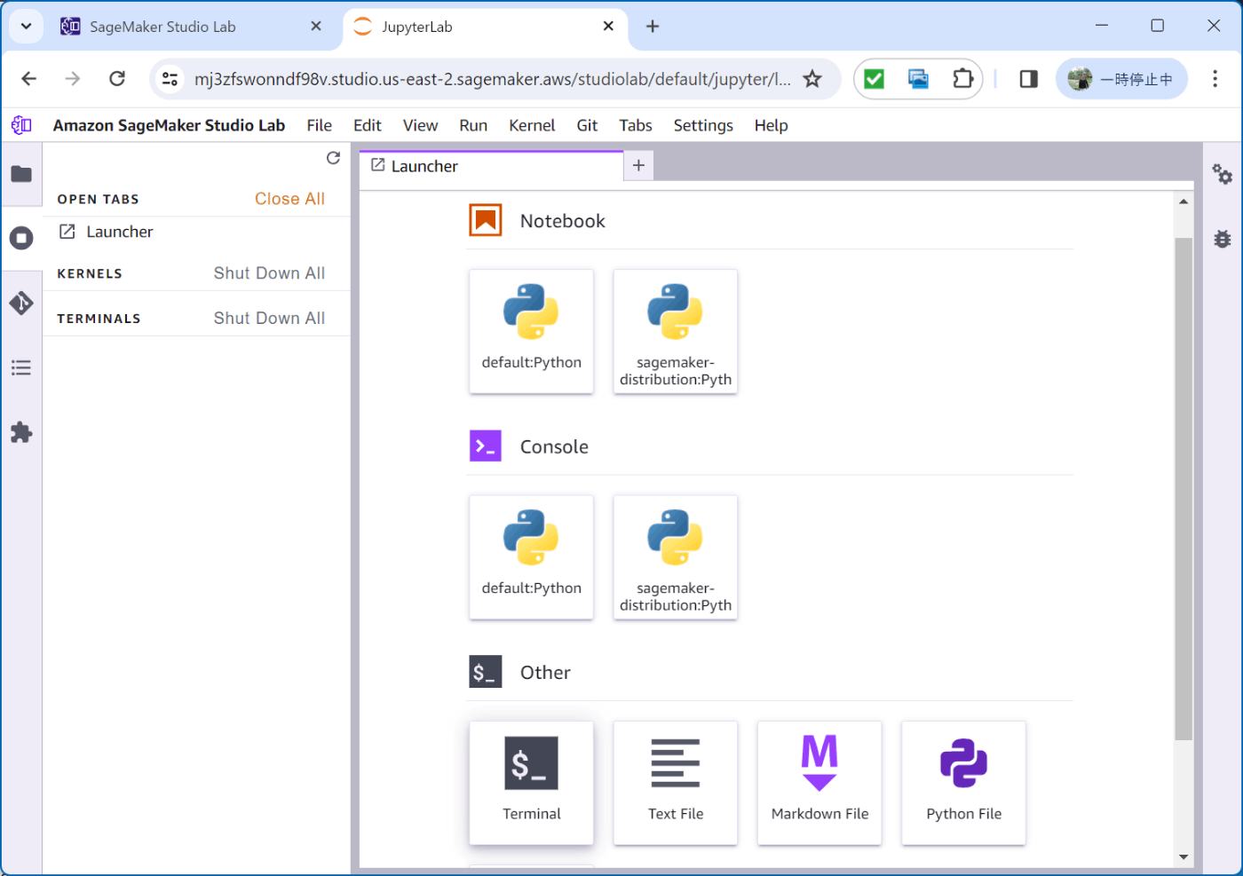Launch sagemaker-distribution Python notebook
This screenshot has width=1243, height=876.
[675, 331]
